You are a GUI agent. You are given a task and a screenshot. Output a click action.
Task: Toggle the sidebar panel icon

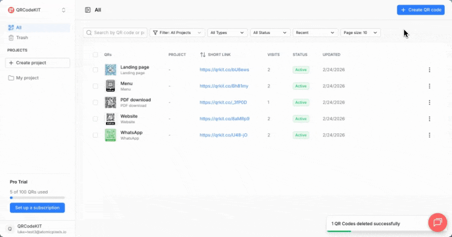tap(88, 10)
